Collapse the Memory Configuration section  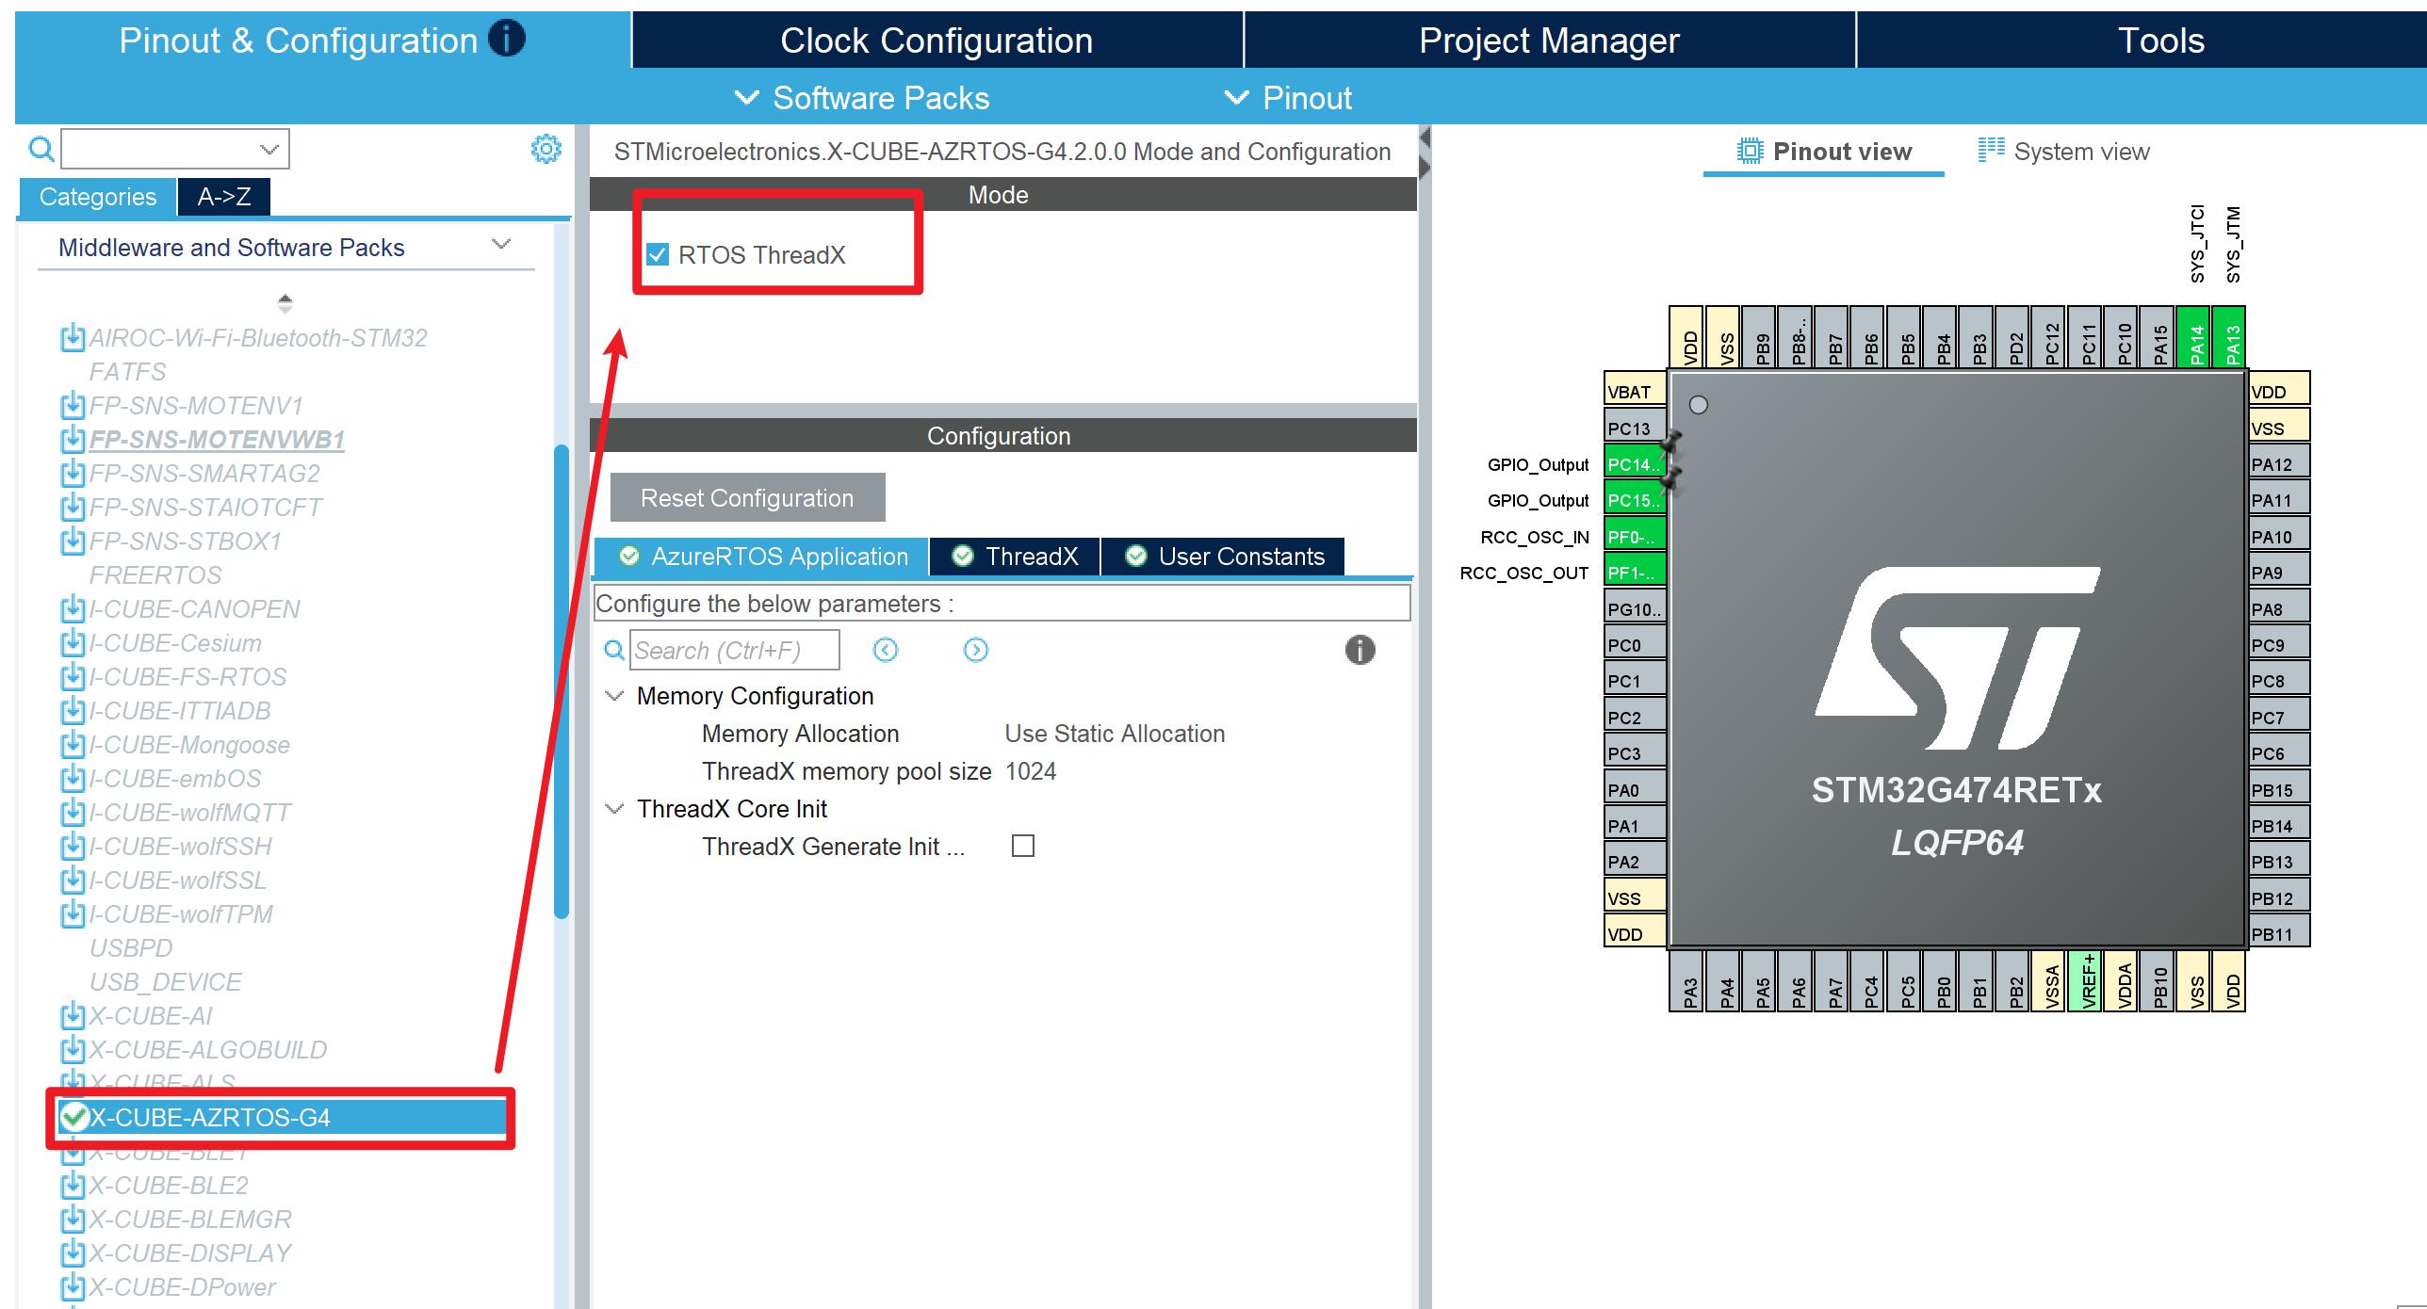614,696
